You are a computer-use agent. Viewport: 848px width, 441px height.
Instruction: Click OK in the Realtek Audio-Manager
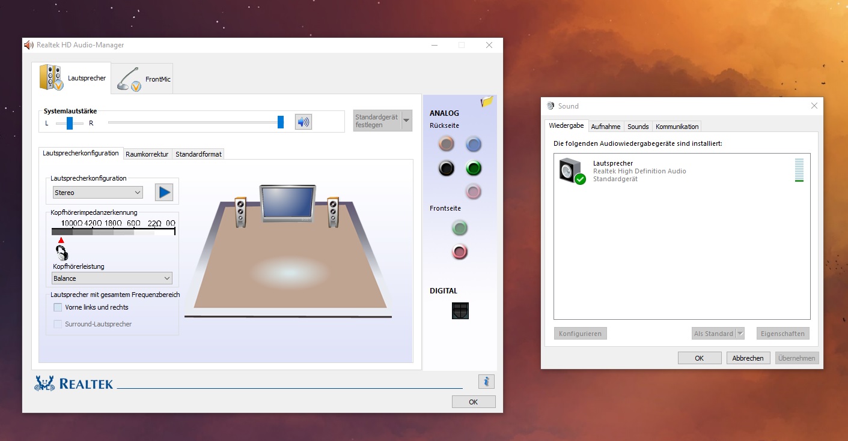[x=474, y=402]
